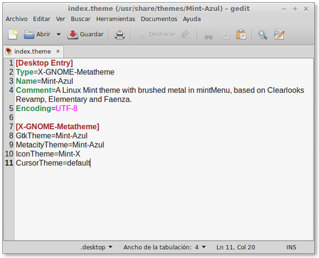Click the index.theme tab file icon

click(8, 51)
